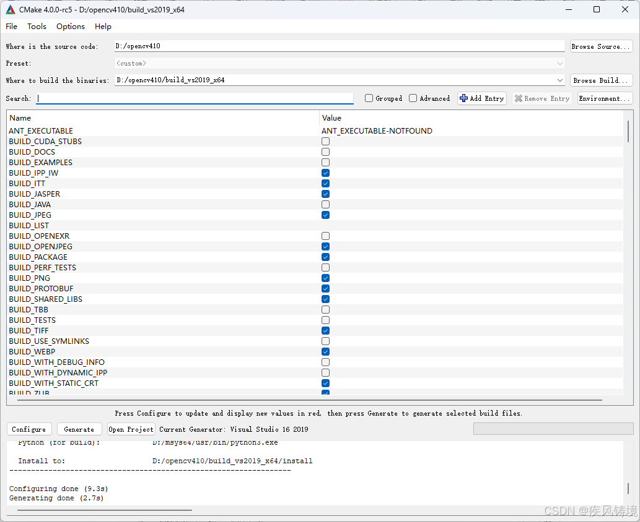Viewport: 640px width, 522px height.
Task: Enable BUILD_WITH_DEBUG_INFO checkbox
Action: [325, 362]
